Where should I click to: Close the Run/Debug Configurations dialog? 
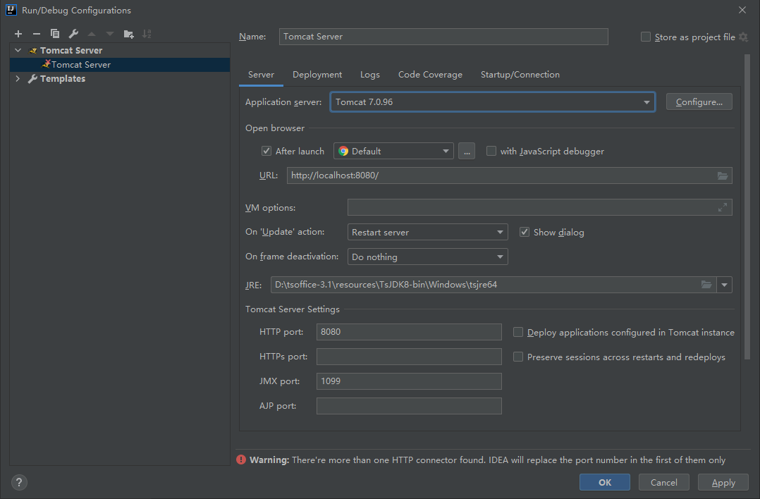coord(742,10)
